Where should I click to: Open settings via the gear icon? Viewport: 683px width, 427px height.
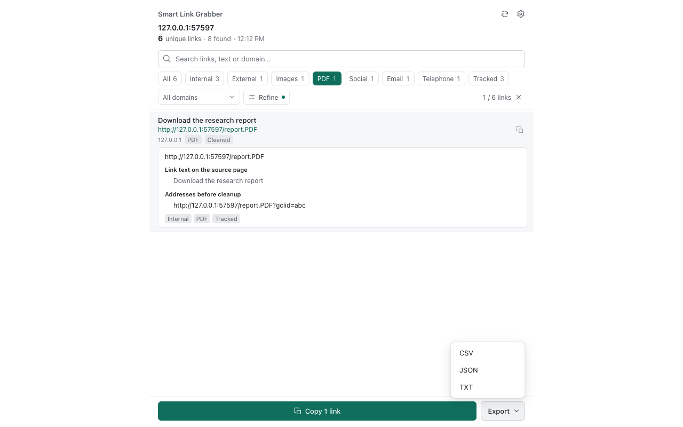[521, 14]
